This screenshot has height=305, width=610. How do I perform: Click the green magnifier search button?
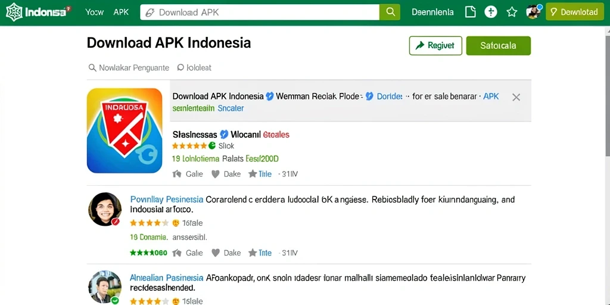[x=390, y=12]
